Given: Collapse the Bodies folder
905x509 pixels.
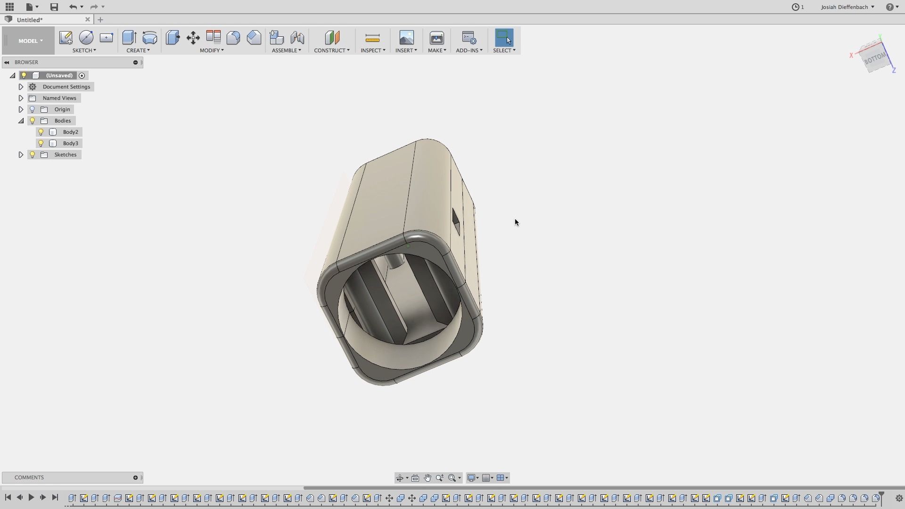Looking at the screenshot, I should pyautogui.click(x=21, y=121).
